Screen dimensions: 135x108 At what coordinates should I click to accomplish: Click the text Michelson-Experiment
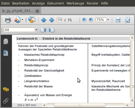39,60
